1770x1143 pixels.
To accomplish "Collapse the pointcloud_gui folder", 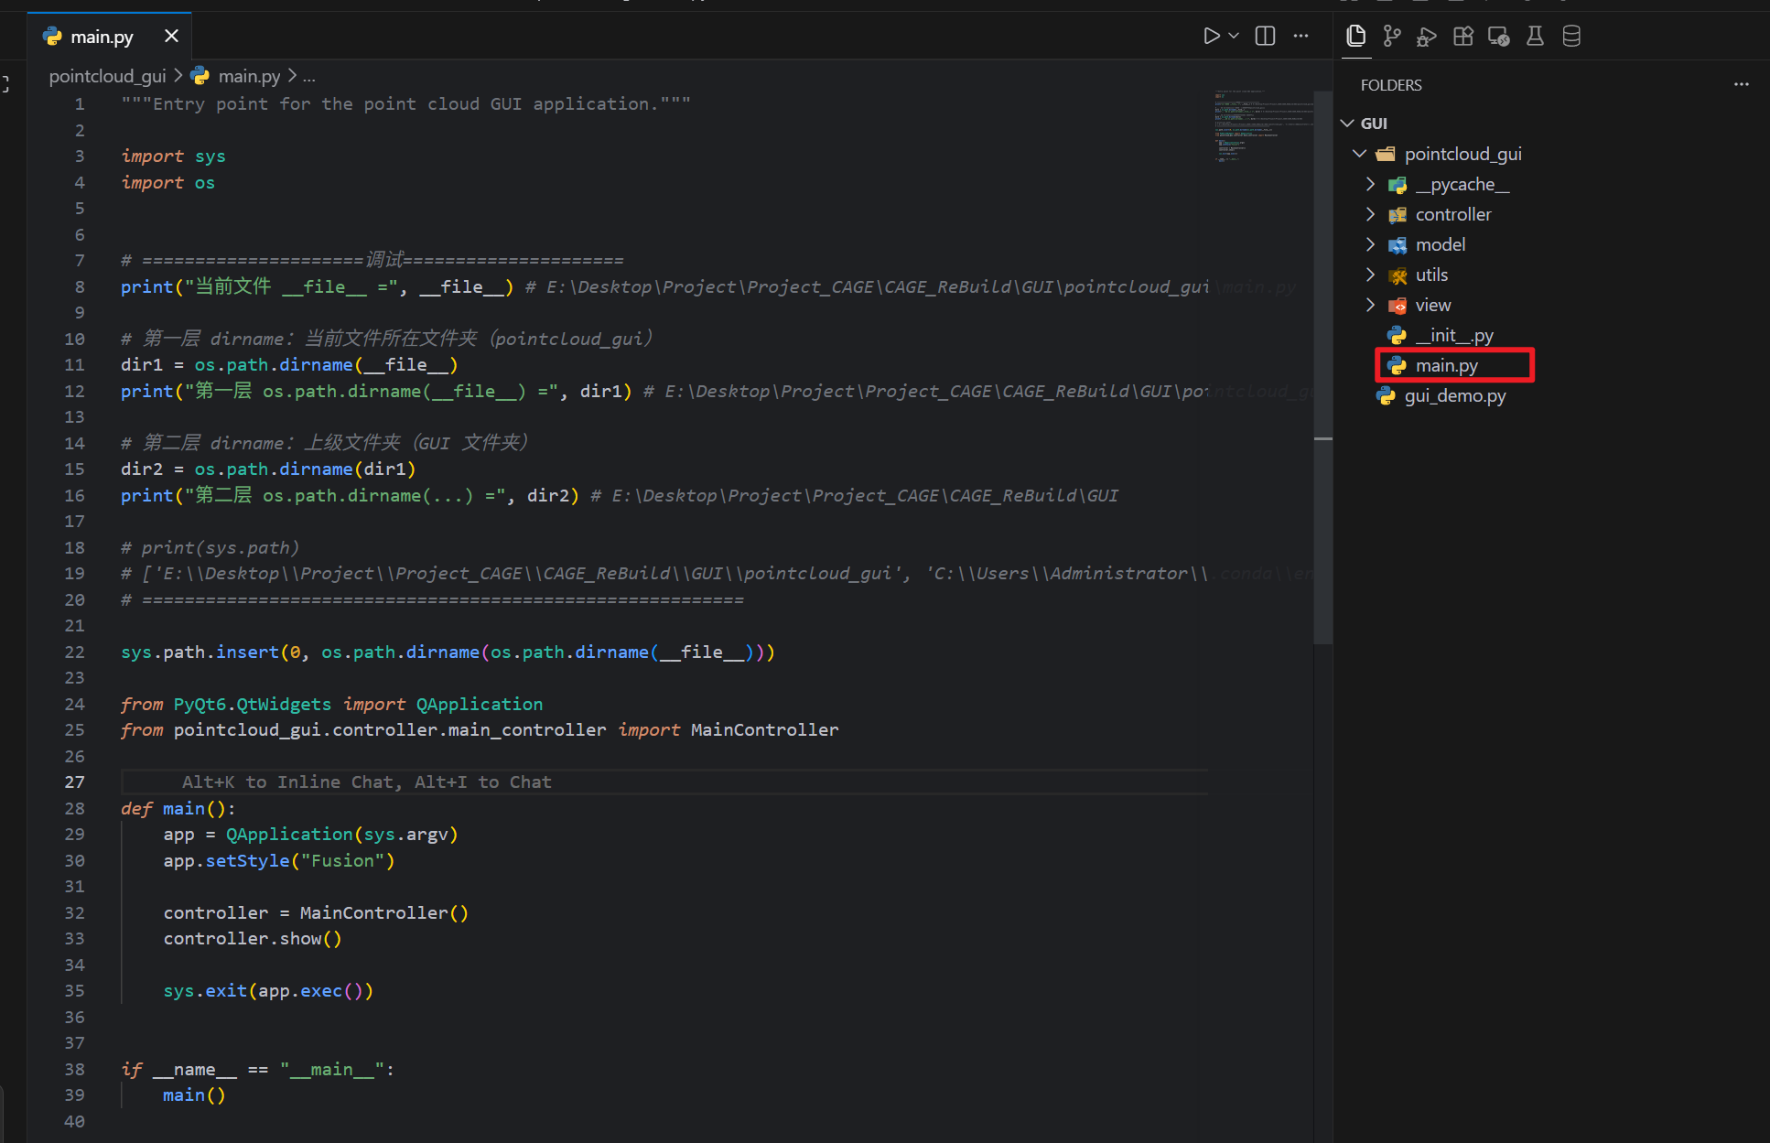I will (x=1359, y=154).
